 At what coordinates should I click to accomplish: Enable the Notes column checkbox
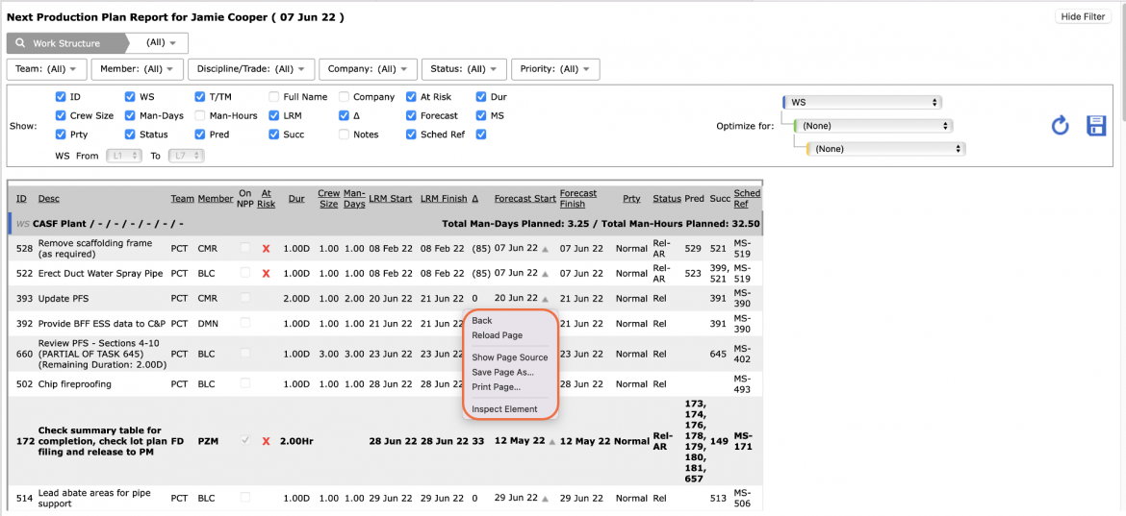344,134
